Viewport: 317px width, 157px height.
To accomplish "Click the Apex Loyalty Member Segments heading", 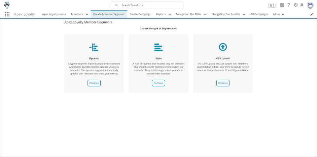I will [x=88, y=22].
